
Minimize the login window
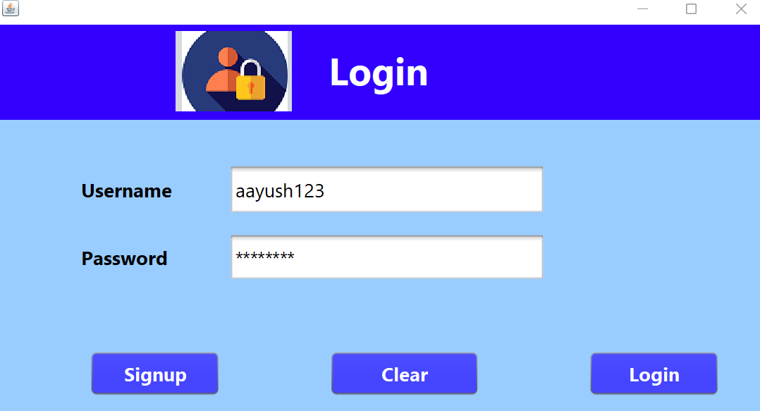pyautogui.click(x=642, y=8)
